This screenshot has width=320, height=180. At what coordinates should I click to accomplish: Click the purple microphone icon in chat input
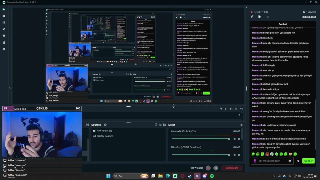(x=255, y=161)
